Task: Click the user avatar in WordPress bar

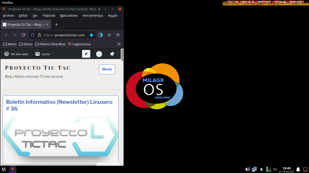Action: tap(99, 54)
